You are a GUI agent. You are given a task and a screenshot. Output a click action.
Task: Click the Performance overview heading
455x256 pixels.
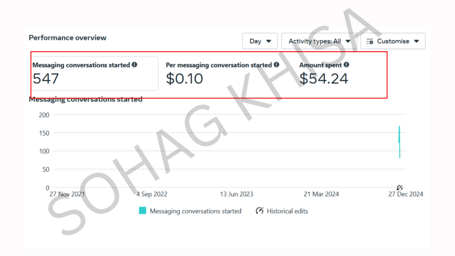pyautogui.click(x=68, y=38)
